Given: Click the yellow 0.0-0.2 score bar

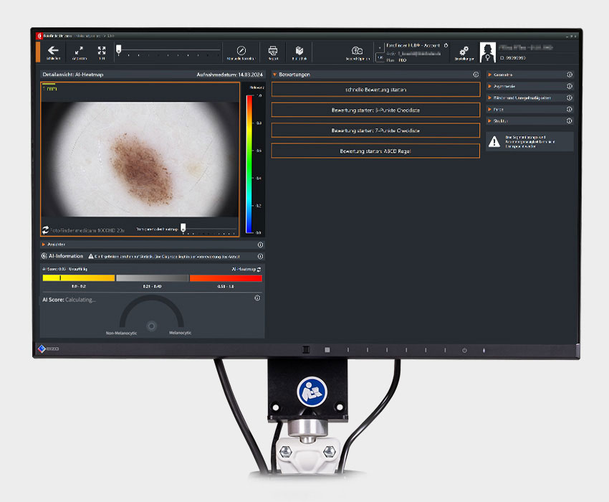Looking at the screenshot, I should pyautogui.click(x=79, y=278).
